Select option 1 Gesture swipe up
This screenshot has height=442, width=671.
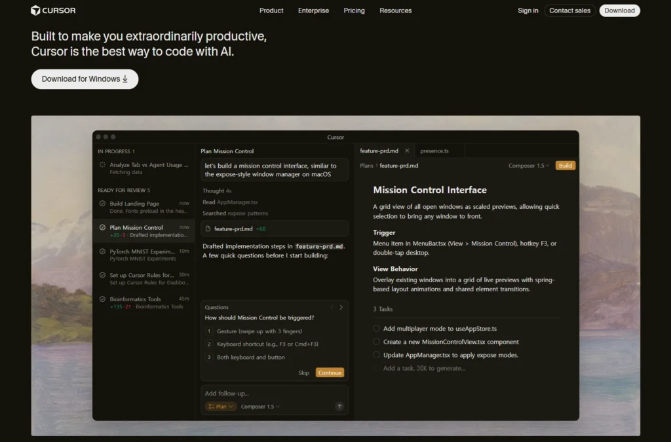tap(254, 331)
